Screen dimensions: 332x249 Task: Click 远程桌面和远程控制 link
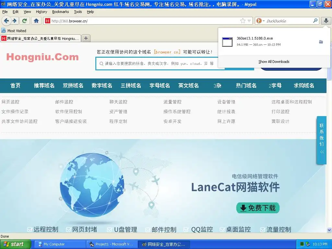291,102
